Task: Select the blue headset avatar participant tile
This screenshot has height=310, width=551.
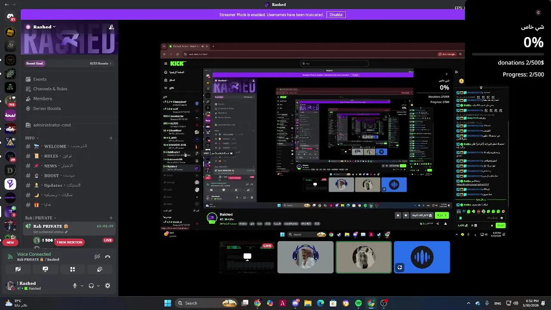Action: click(305, 257)
